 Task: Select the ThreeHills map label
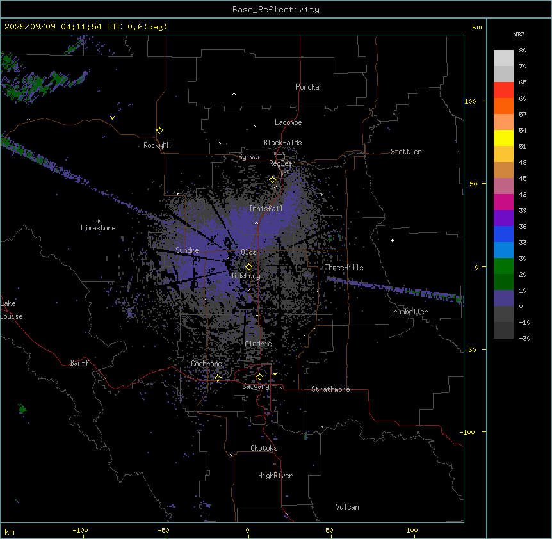tap(344, 268)
